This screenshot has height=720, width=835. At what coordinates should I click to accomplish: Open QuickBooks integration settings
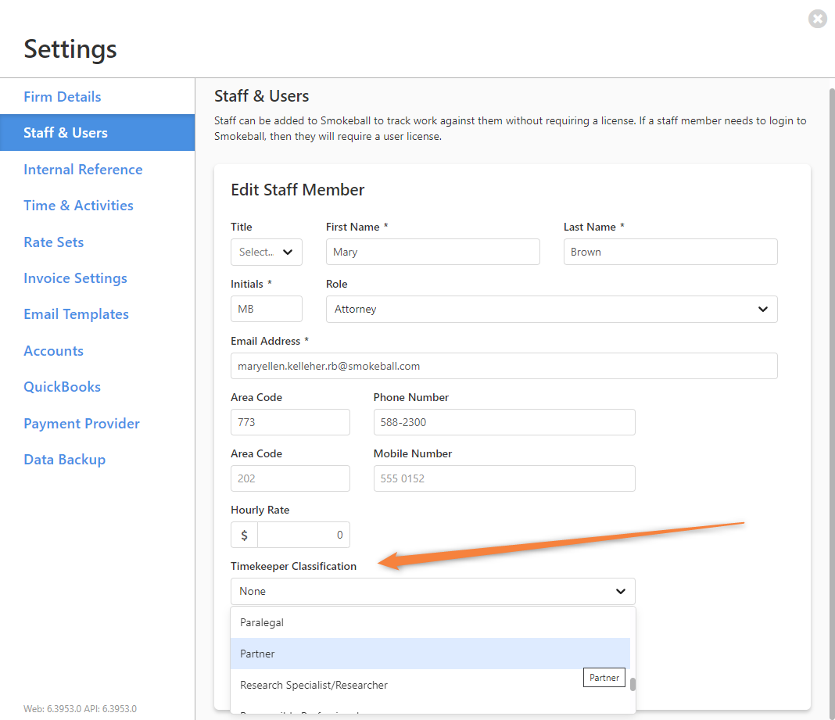(62, 386)
